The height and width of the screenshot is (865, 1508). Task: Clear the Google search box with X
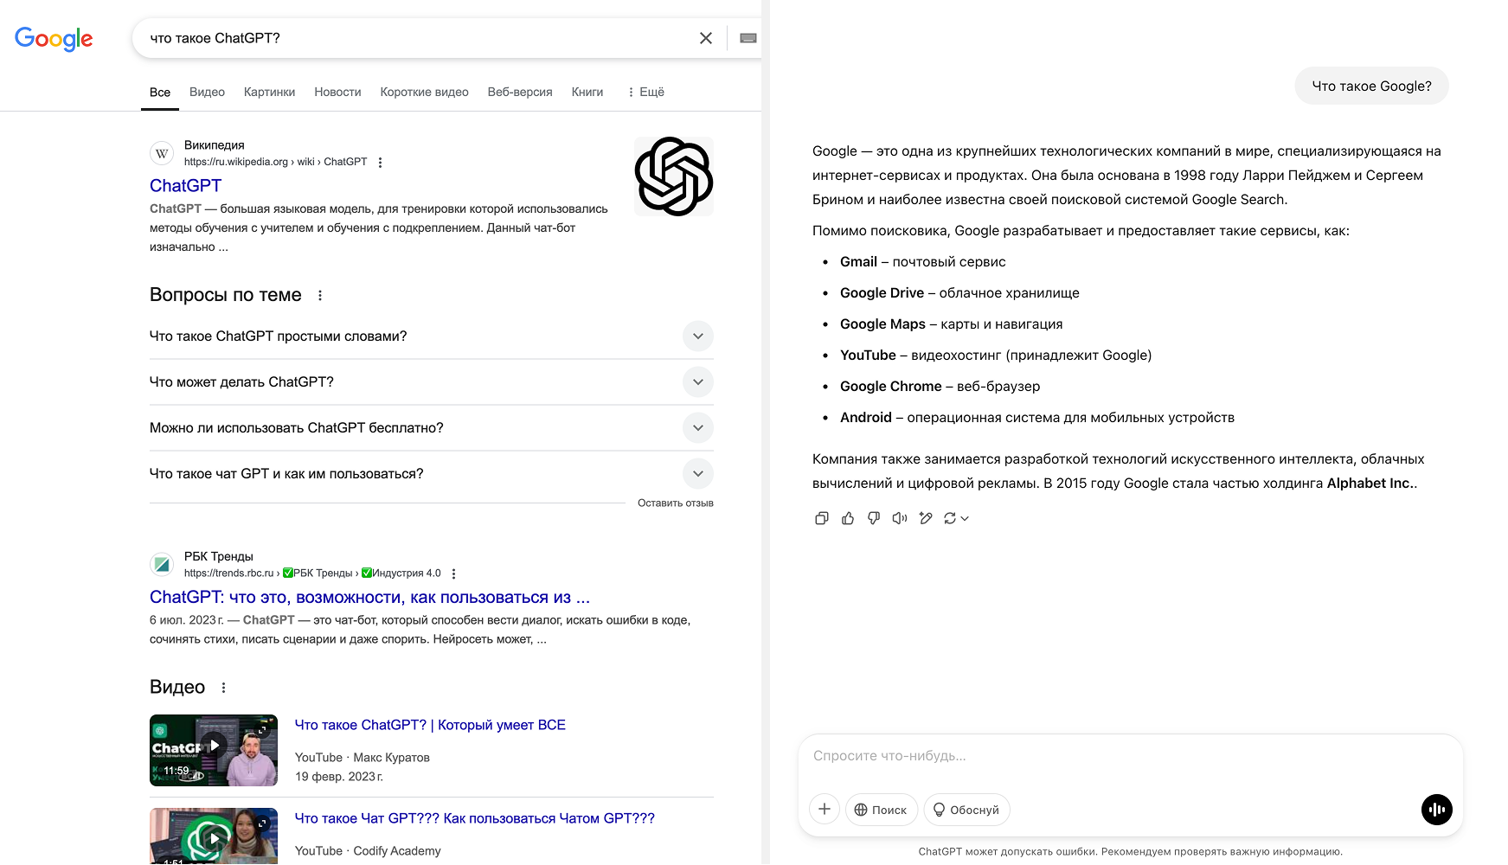pyautogui.click(x=706, y=38)
